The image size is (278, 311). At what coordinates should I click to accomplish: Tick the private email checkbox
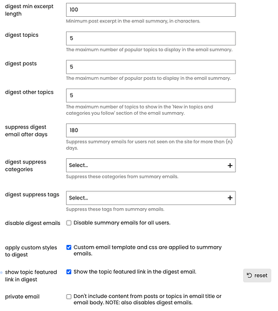click(69, 297)
